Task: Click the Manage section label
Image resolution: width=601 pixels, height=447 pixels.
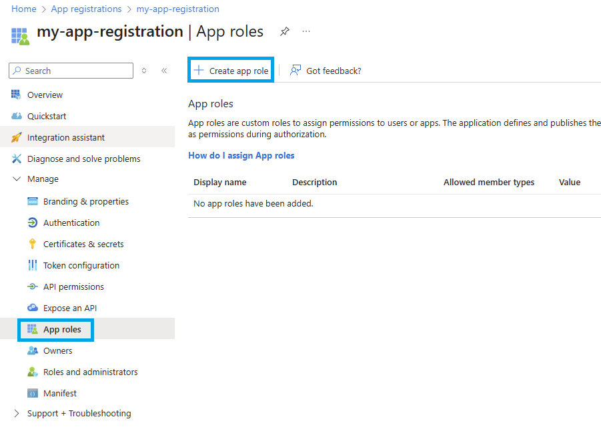Action: [43, 179]
